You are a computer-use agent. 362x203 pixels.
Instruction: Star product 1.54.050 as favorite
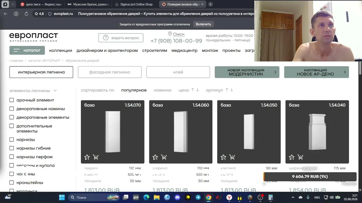[223, 157]
